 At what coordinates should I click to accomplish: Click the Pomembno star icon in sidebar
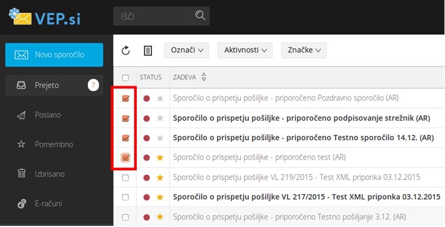(21, 144)
